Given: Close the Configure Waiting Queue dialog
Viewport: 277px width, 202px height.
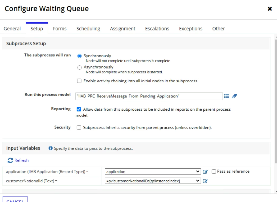Looking at the screenshot, I should point(270,9).
